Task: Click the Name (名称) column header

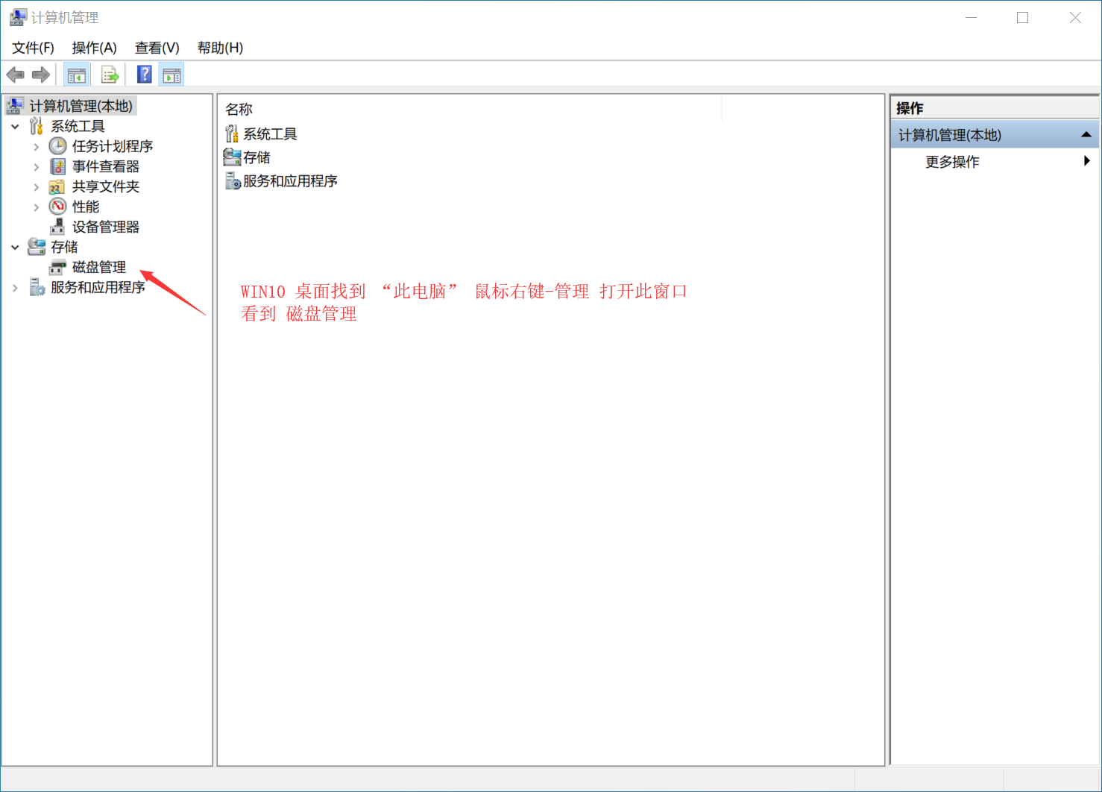Action: click(x=239, y=110)
